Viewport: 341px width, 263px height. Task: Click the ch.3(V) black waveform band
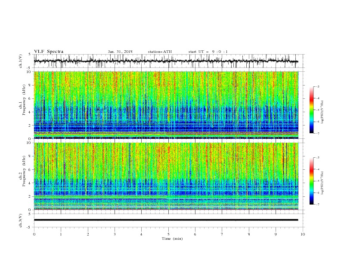pos(166,220)
